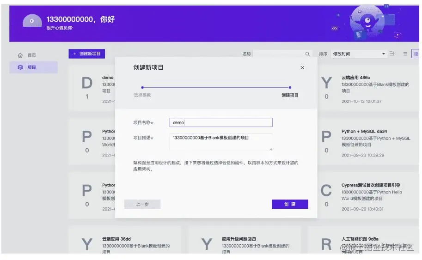Switch to grid view icon
Screen dimensions: 422x260
click(416, 54)
